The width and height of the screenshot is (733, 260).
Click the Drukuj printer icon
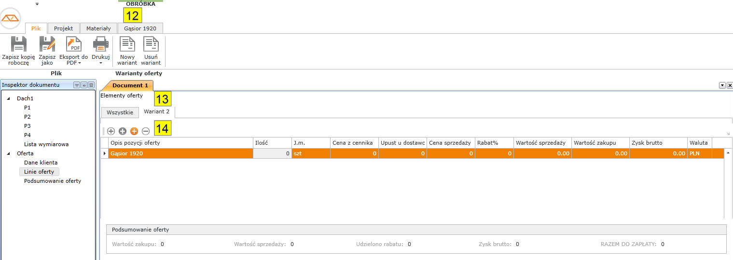coord(101,44)
